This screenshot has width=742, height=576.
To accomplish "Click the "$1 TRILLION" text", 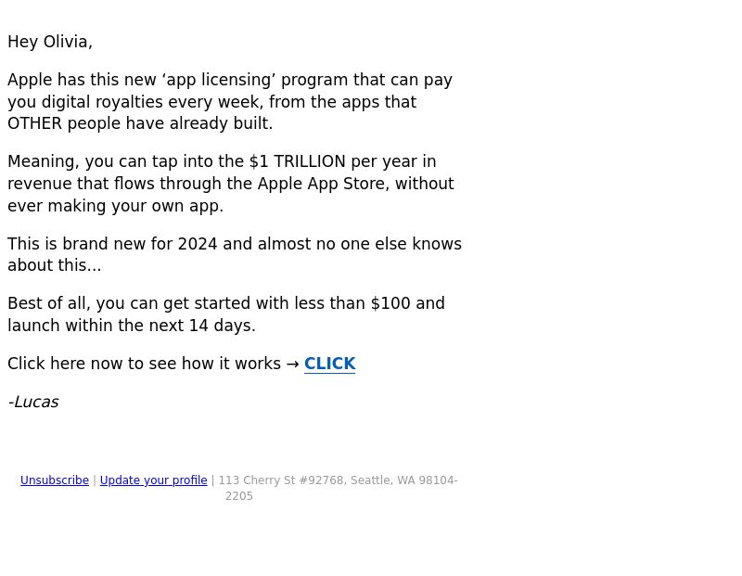I will pos(298,161).
